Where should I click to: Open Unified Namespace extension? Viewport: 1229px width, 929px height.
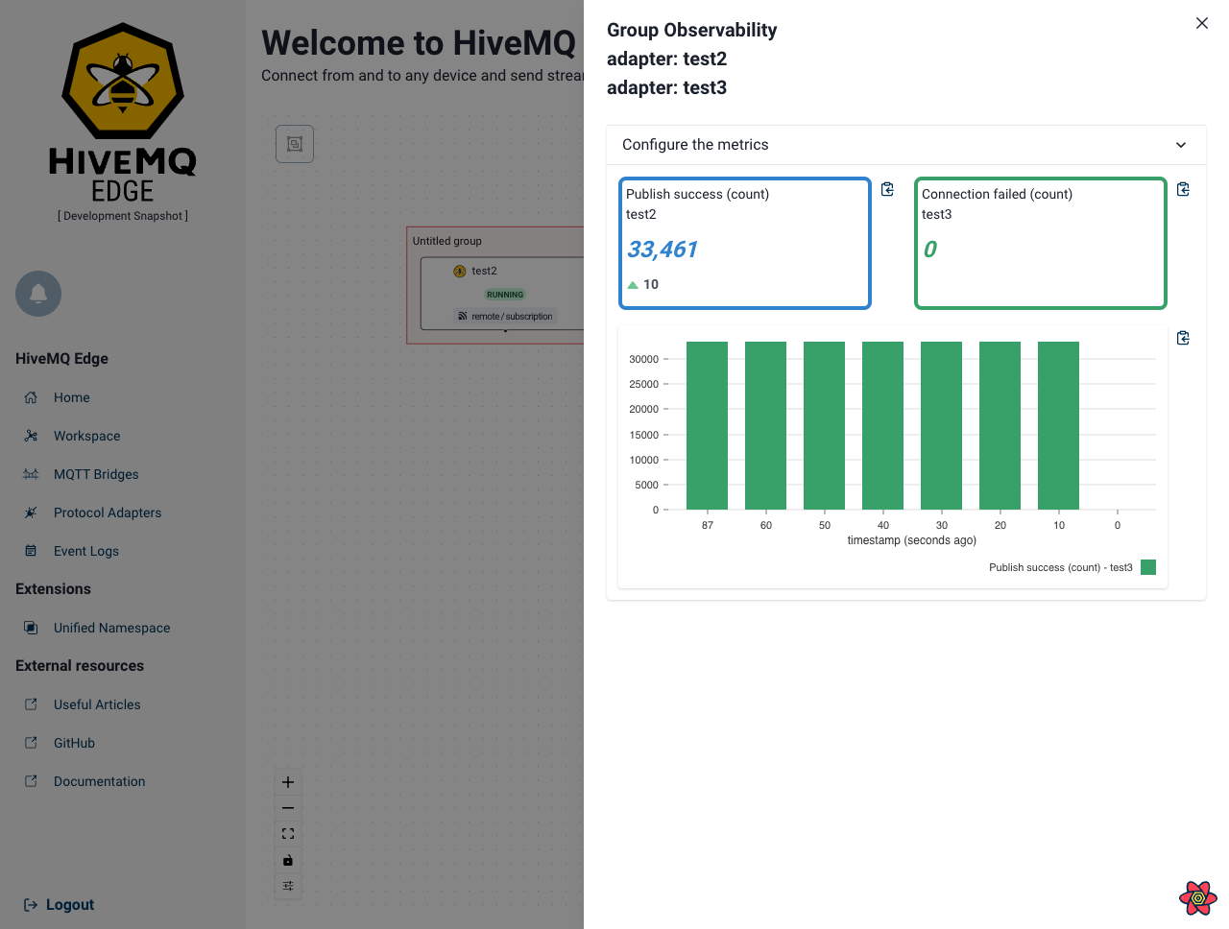112,628
